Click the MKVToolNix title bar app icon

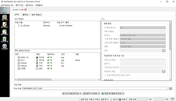coord(2,2)
